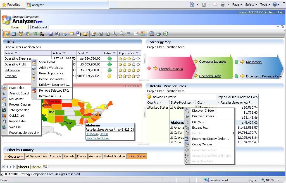
Task: Click the presentation screen toolbar icon
Action: tap(101, 34)
